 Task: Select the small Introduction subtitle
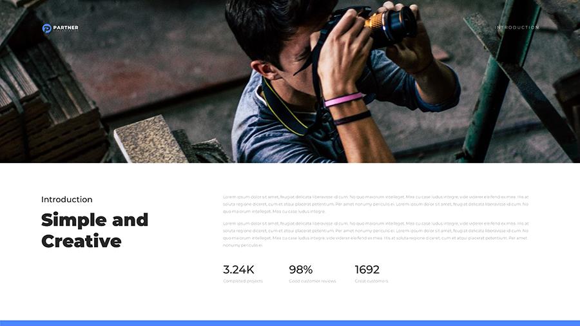[67, 200]
